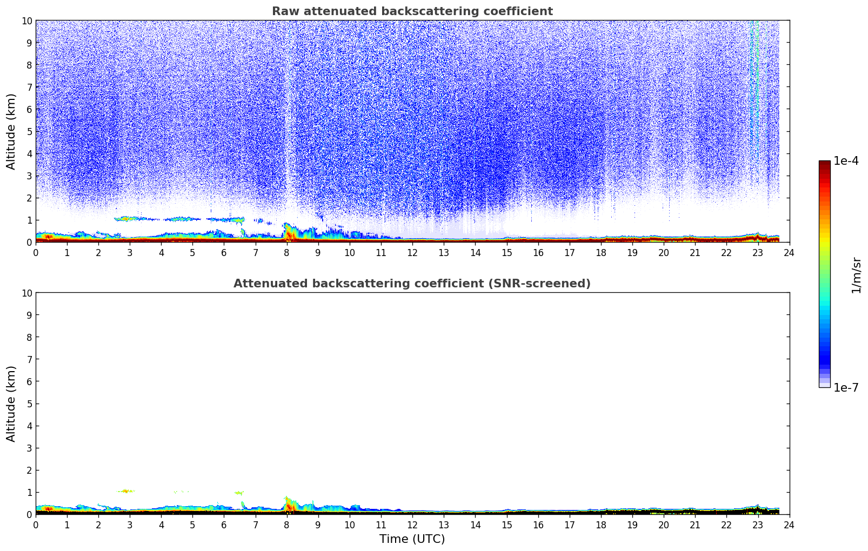Viewport: 868px width, 551px height.
Task: Click the bottom plot's 'Altitude (km)' label
Action: (11, 404)
